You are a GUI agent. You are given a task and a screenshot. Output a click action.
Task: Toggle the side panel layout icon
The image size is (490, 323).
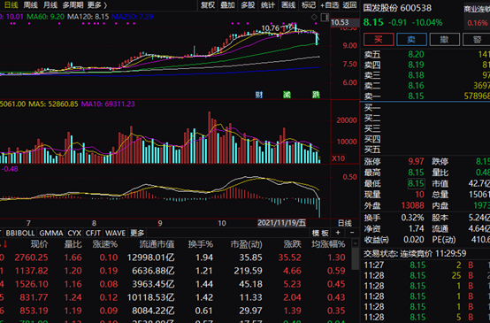tap(325, 17)
